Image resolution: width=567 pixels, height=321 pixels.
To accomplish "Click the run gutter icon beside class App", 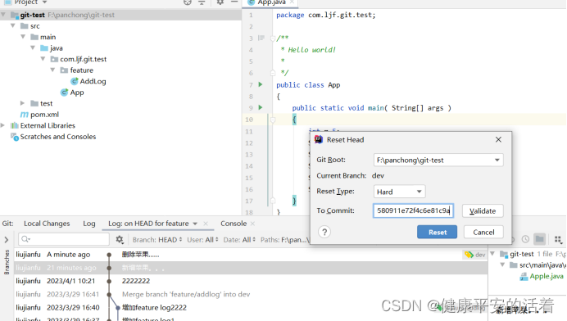I will (x=261, y=84).
